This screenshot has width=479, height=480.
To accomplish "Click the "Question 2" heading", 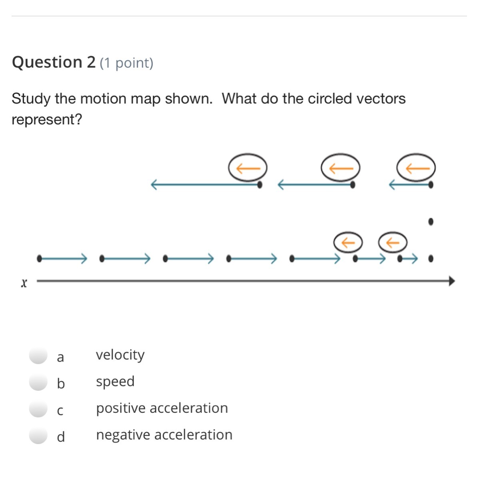I will click(x=54, y=62).
